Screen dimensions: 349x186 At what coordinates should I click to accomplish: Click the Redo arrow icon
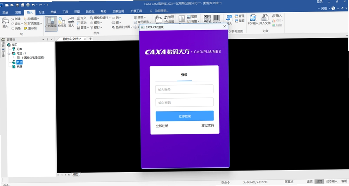(40, 5)
